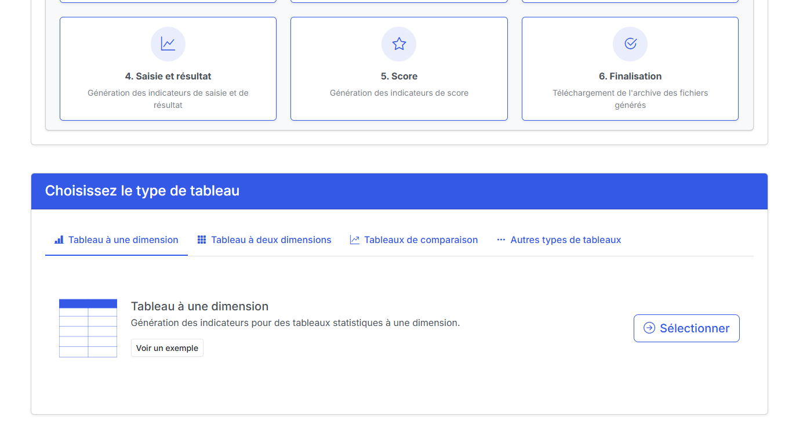Click the one-dimension table thumbnail illustration
Viewport: 785px width, 442px height.
pos(88,328)
